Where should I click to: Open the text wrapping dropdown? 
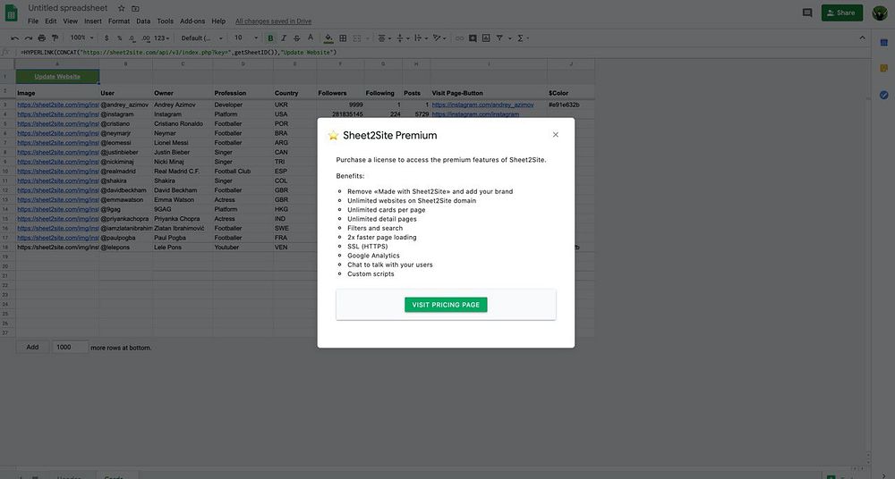click(421, 38)
